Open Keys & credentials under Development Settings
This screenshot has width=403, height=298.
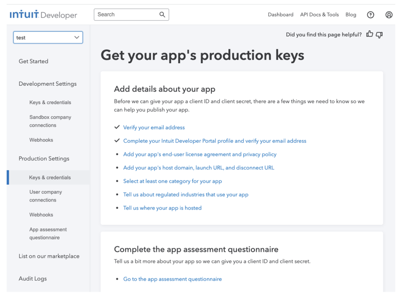[50, 103]
